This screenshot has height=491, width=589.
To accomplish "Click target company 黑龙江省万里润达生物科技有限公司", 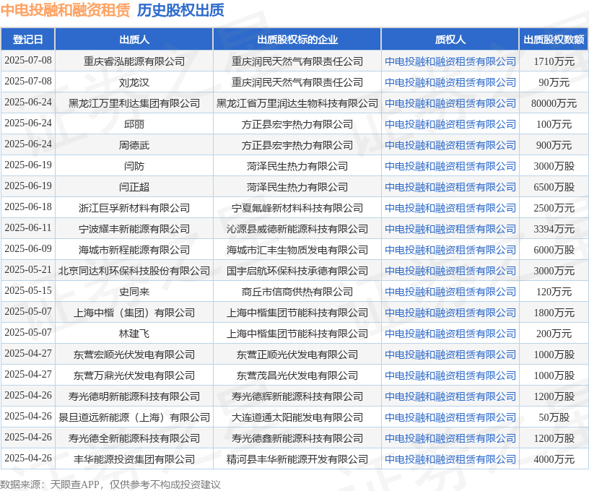I will click(x=297, y=103).
